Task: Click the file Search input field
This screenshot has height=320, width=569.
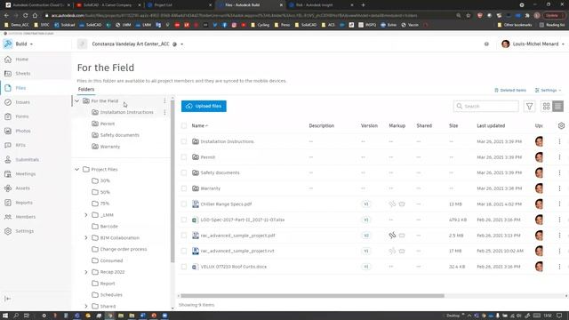Action: coord(486,107)
